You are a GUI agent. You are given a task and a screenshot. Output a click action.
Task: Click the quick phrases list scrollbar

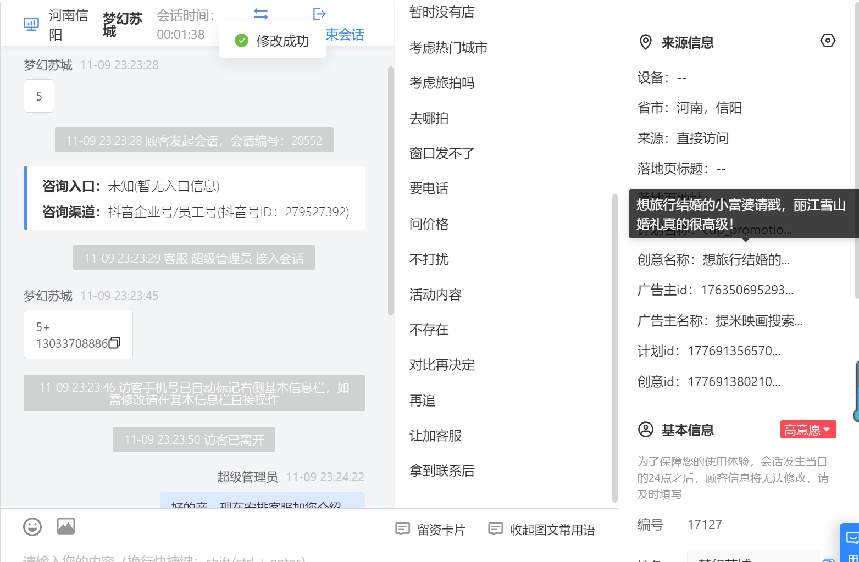click(x=615, y=348)
